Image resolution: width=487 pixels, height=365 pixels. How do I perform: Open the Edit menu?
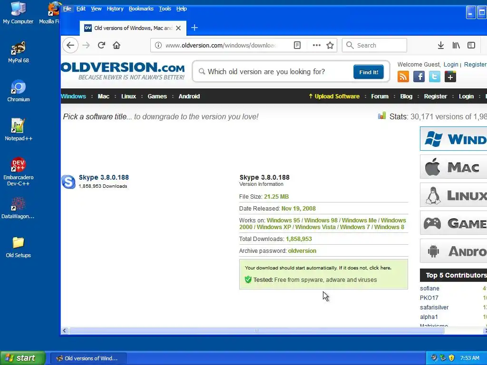81,9
